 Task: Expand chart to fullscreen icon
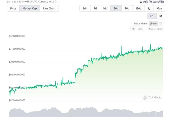coord(161,16)
